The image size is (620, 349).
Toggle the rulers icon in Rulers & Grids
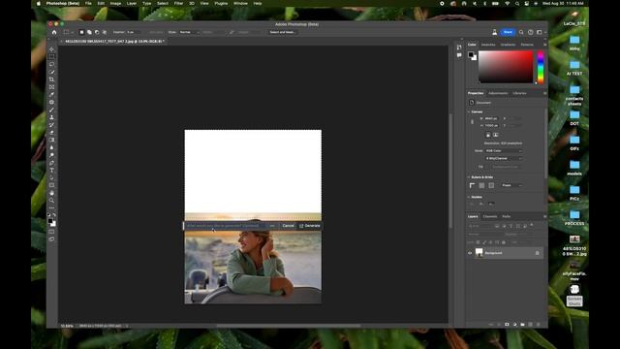pyautogui.click(x=472, y=185)
